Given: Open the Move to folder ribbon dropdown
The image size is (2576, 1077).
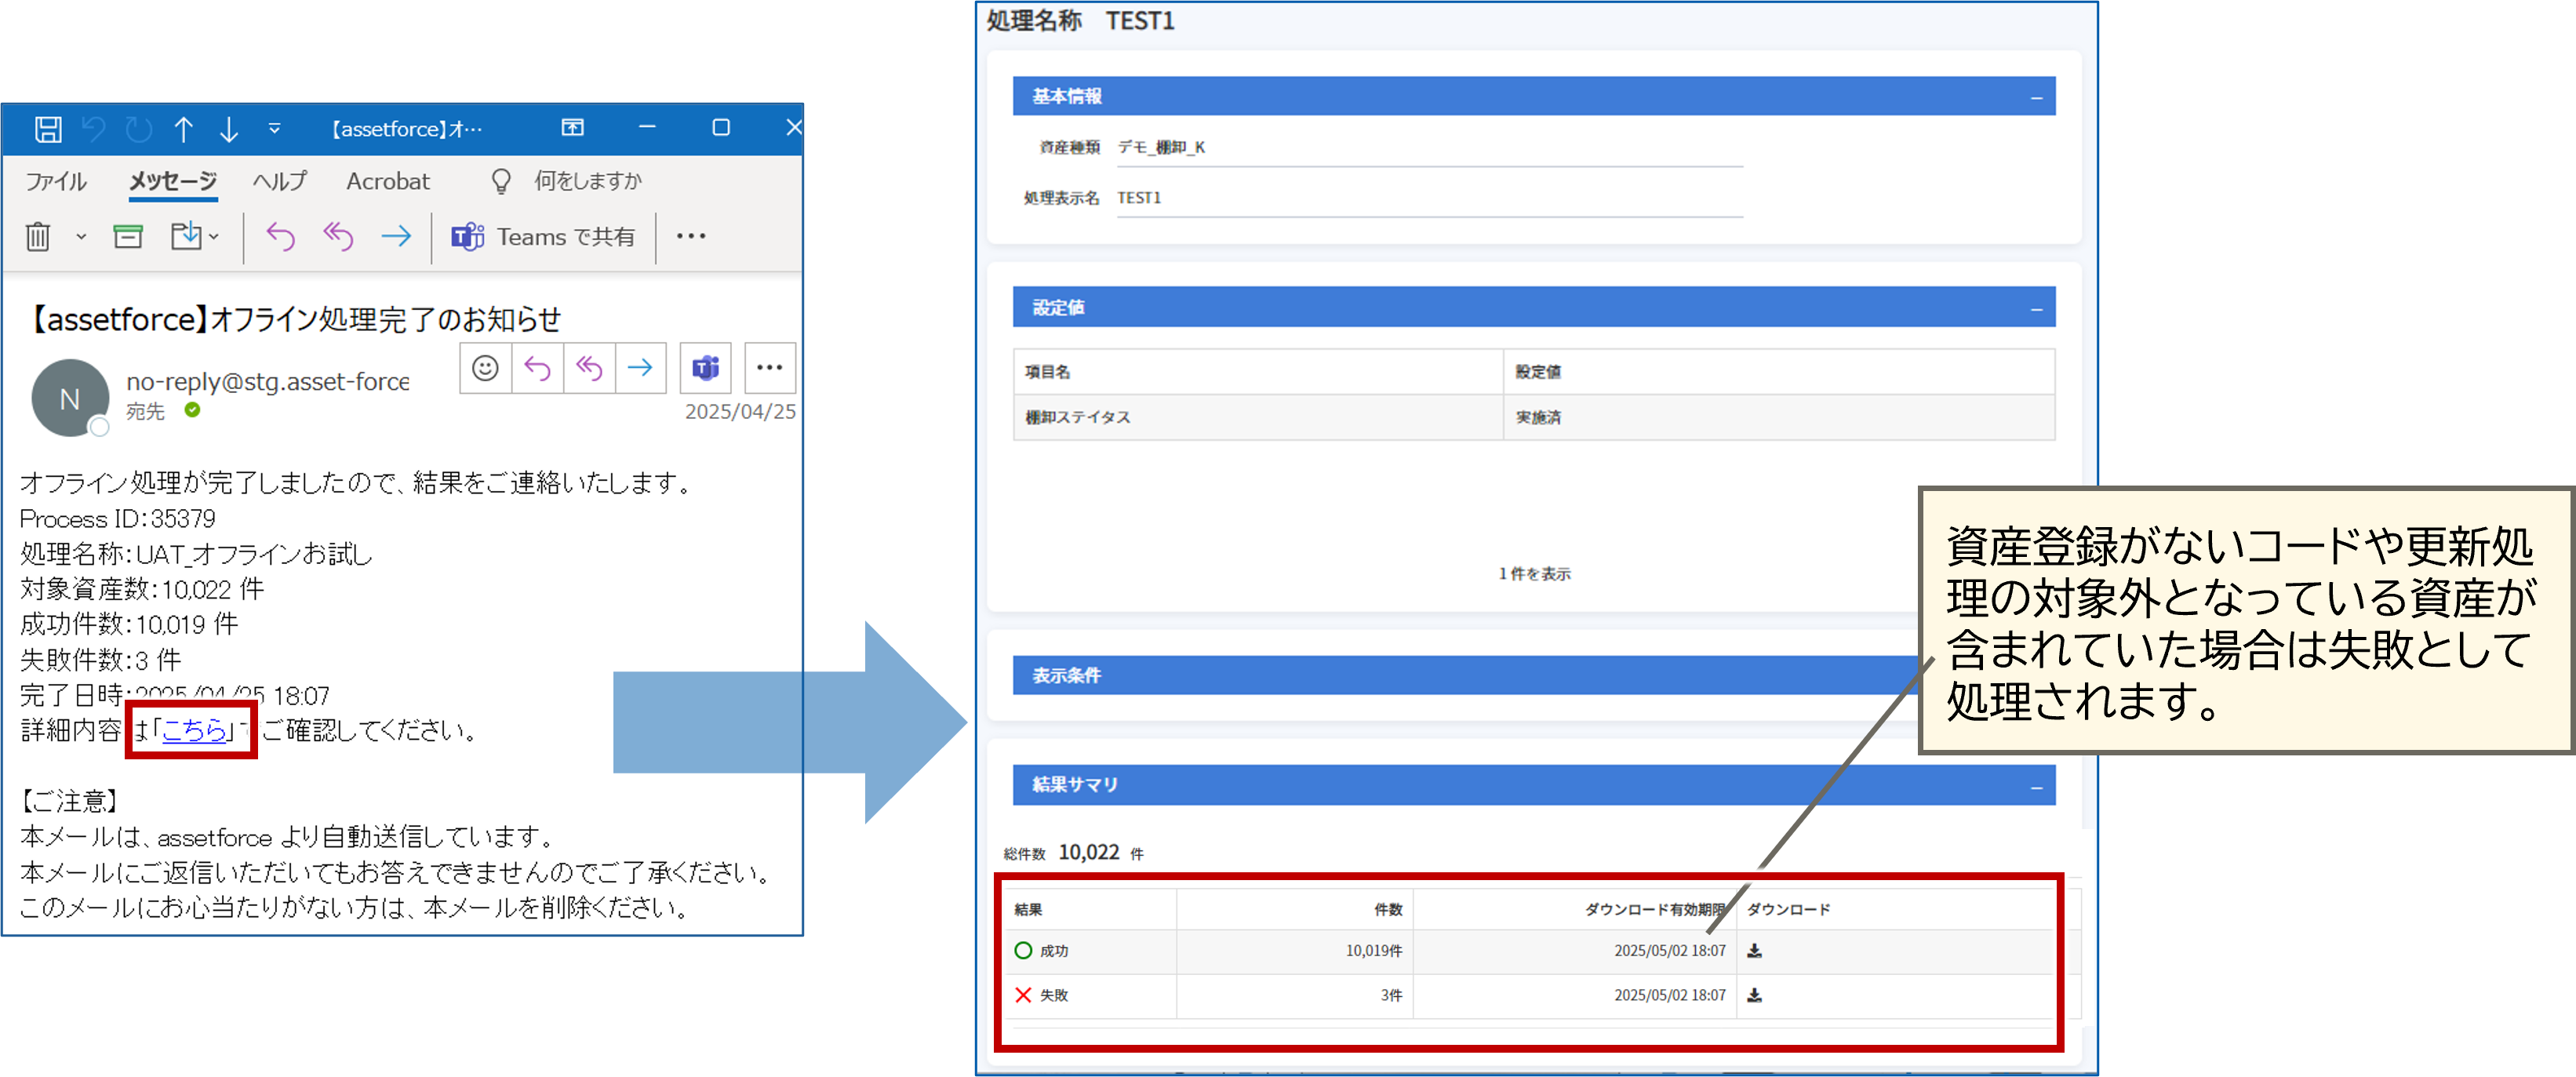Looking at the screenshot, I should [194, 237].
